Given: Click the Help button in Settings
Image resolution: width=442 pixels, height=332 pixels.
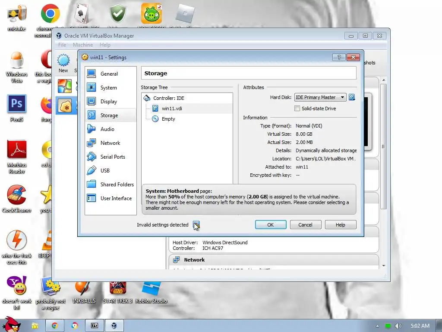Looking at the screenshot, I should pyautogui.click(x=341, y=225).
